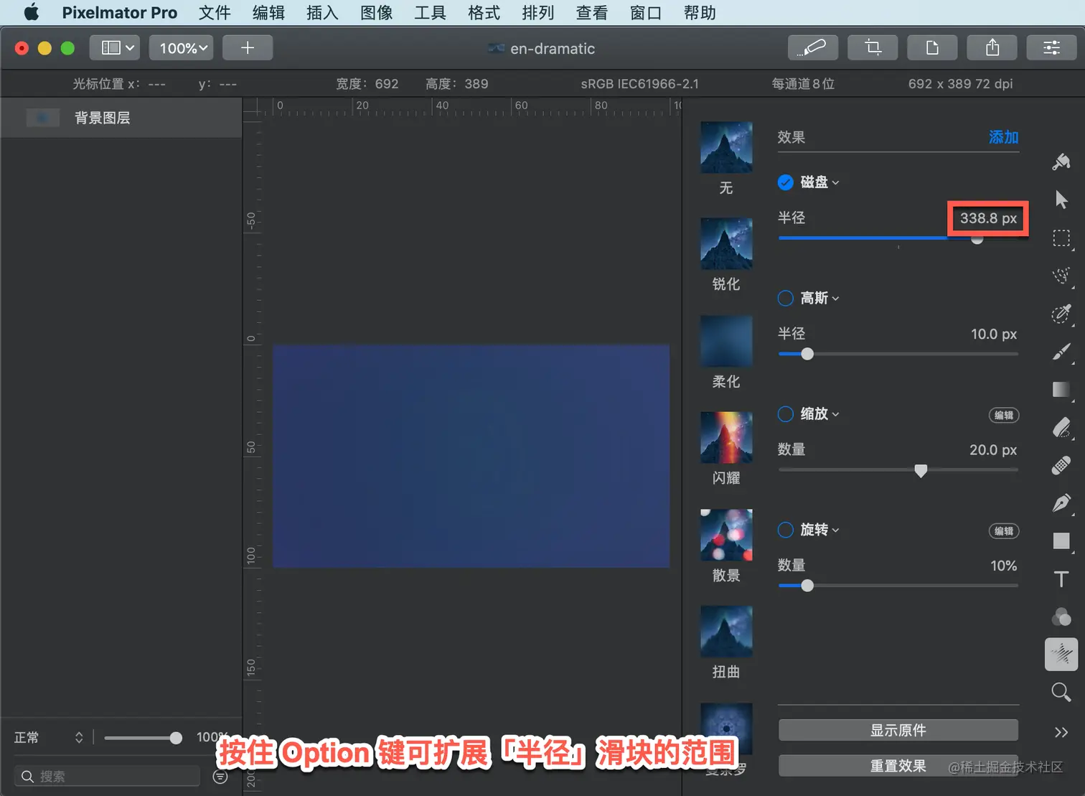Enable the 缩放 effect checkbox
1085x796 pixels.
click(786, 414)
